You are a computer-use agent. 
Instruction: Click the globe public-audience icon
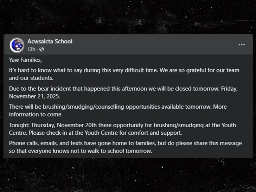coord(41,49)
